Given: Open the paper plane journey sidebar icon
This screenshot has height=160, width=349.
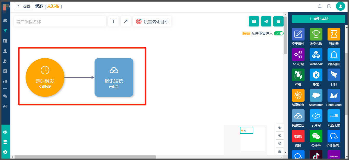Looking at the screenshot, I should tap(5, 31).
